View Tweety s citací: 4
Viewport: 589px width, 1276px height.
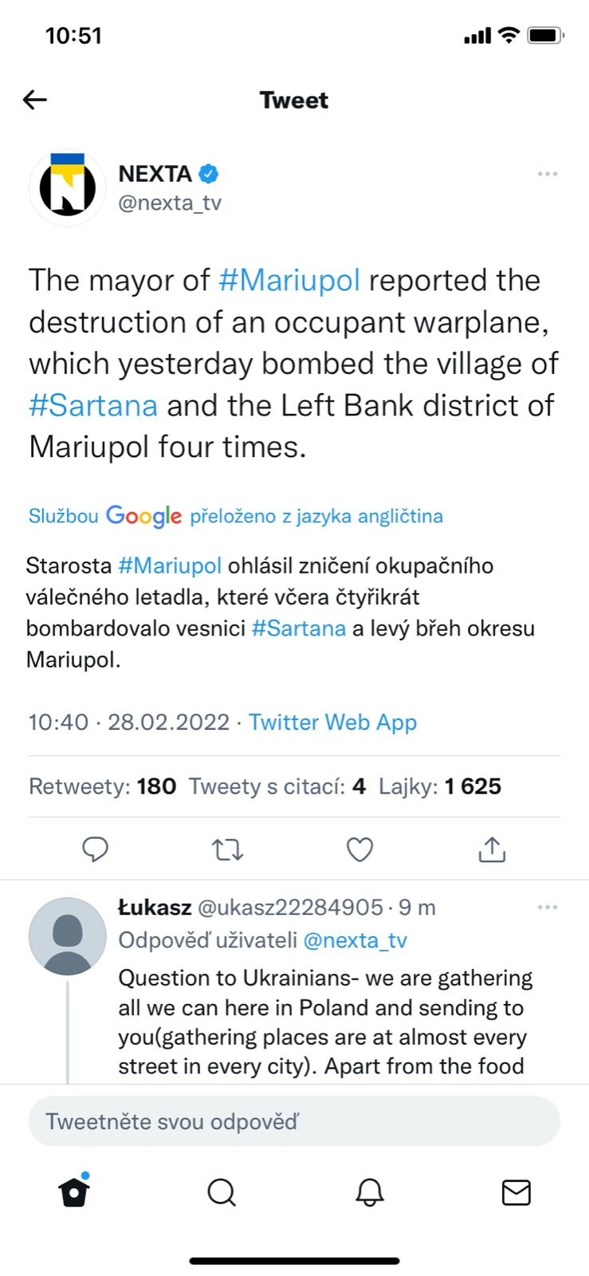coord(277,786)
